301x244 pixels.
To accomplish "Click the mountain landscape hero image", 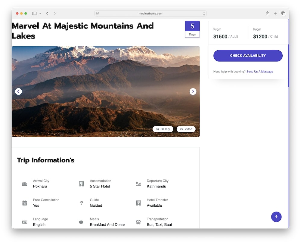I will click(106, 91).
